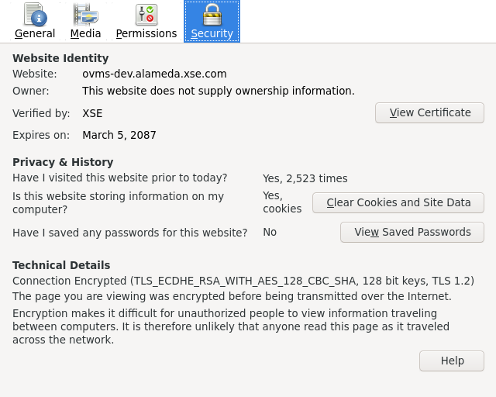Click the Media tab picture icon

coord(85,14)
